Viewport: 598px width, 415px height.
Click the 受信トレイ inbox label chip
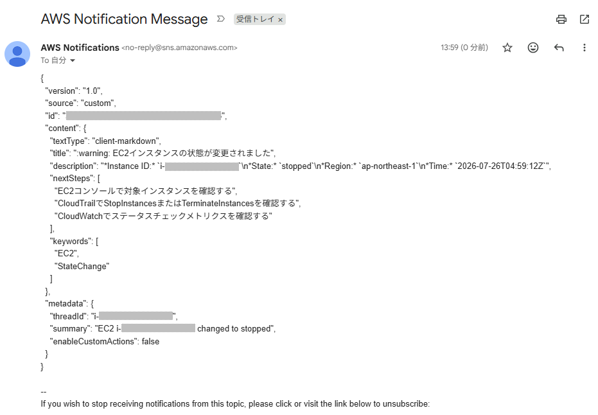pyautogui.click(x=255, y=19)
